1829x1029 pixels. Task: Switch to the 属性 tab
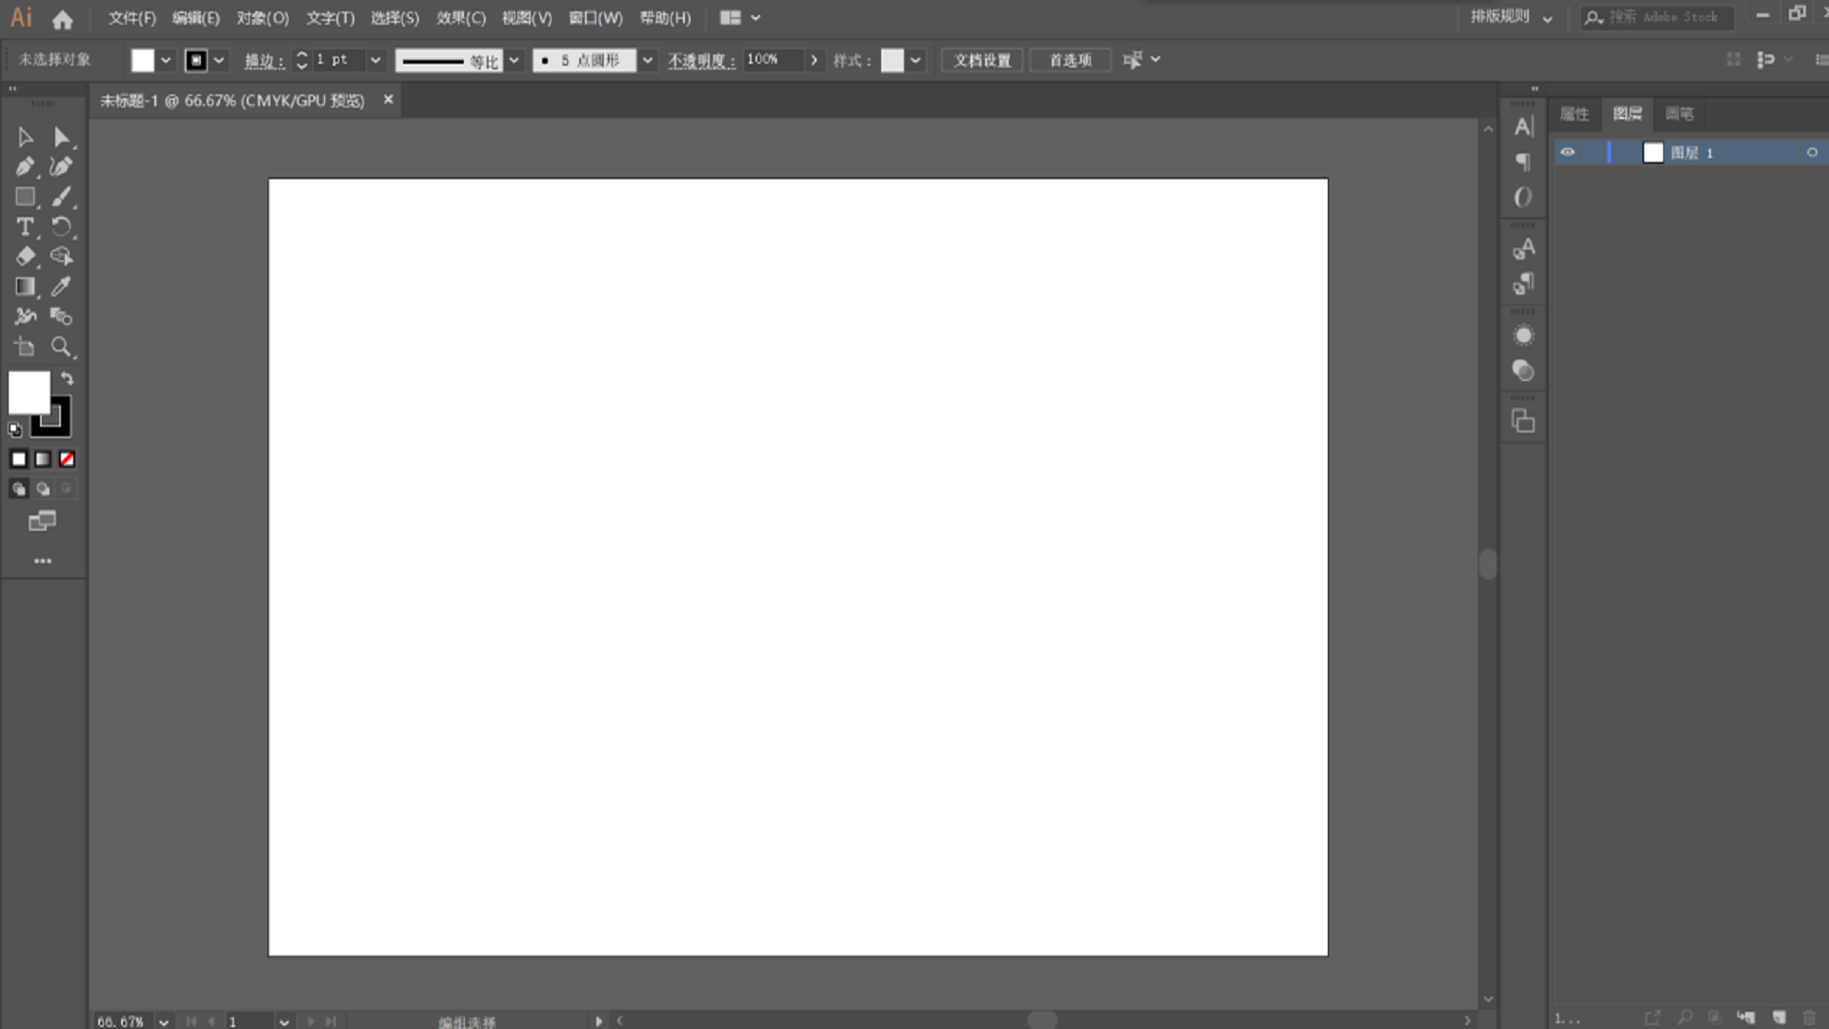[x=1574, y=114]
